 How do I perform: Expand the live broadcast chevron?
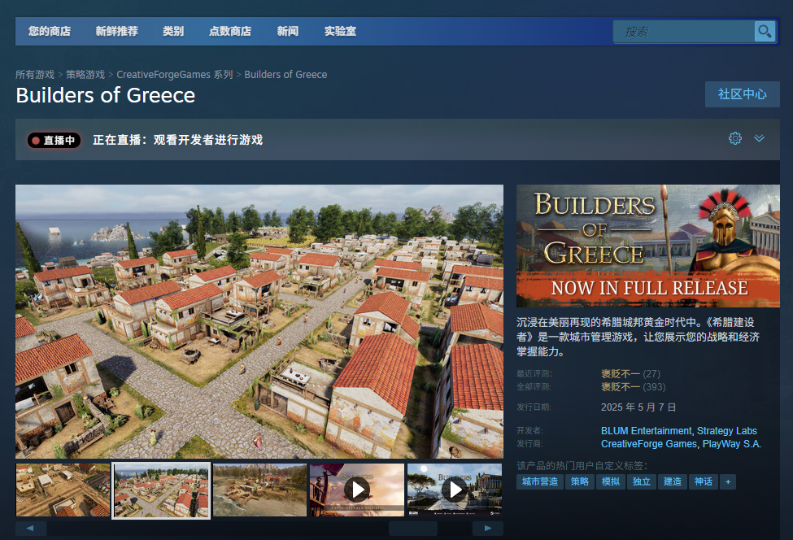pyautogui.click(x=759, y=138)
